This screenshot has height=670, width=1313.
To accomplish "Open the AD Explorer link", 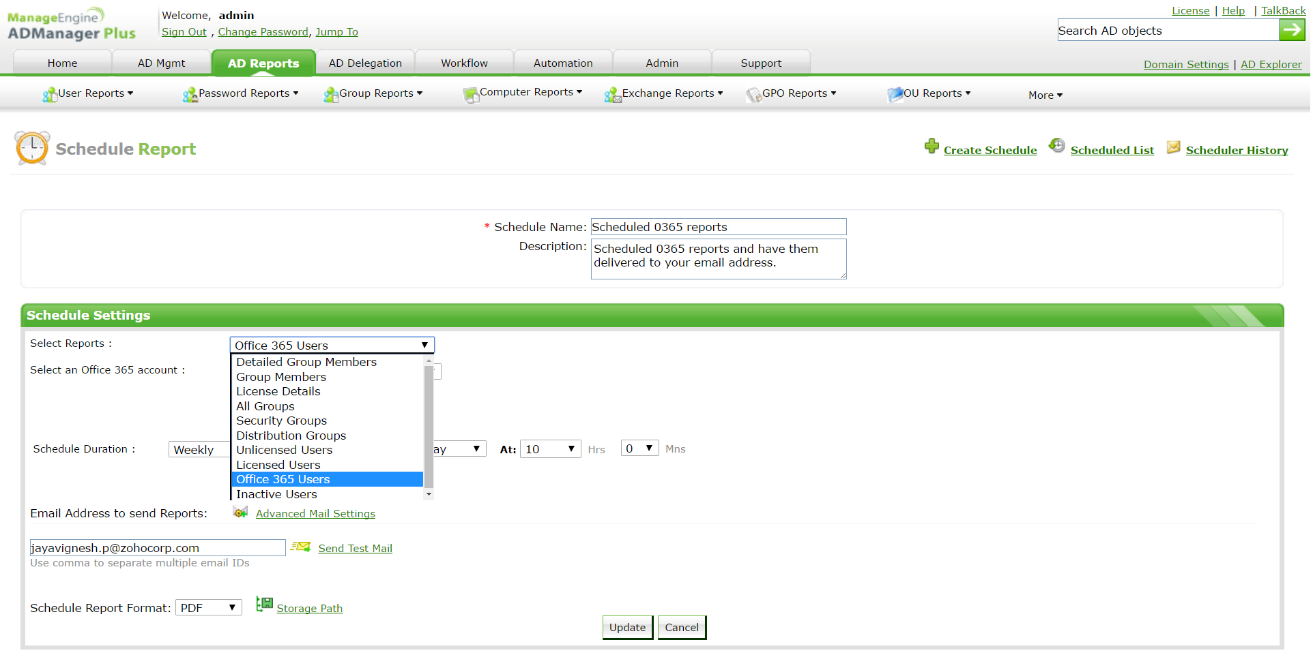I will click(x=1271, y=65).
